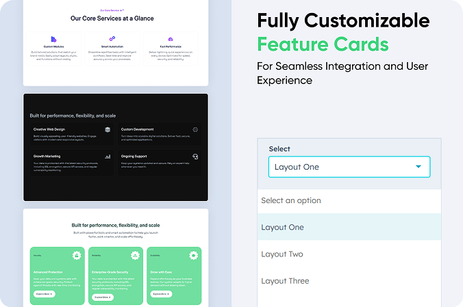This screenshot has width=463, height=307.
Task: Click the Enterprise-Grade Security badge icon
Action: click(x=135, y=256)
